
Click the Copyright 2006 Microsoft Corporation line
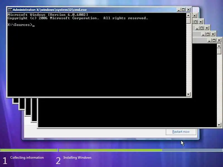(78, 18)
